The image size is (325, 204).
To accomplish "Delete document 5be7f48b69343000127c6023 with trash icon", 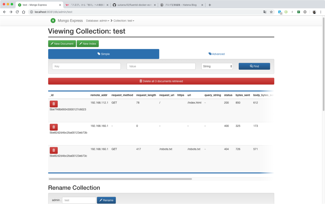I will coord(54,104).
